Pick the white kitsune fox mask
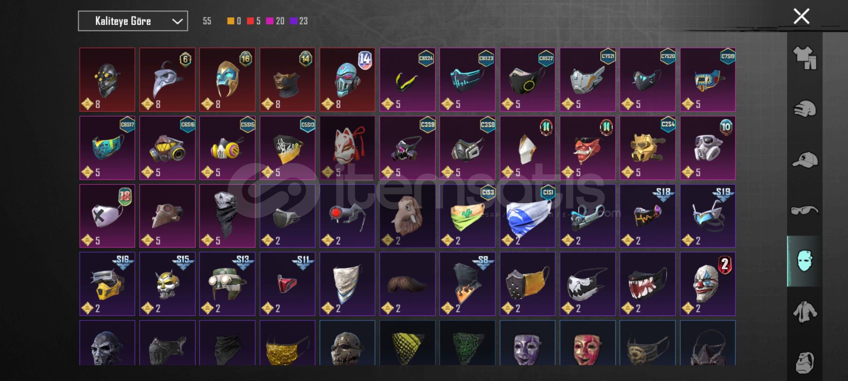Image resolution: width=848 pixels, height=381 pixels. click(x=347, y=148)
